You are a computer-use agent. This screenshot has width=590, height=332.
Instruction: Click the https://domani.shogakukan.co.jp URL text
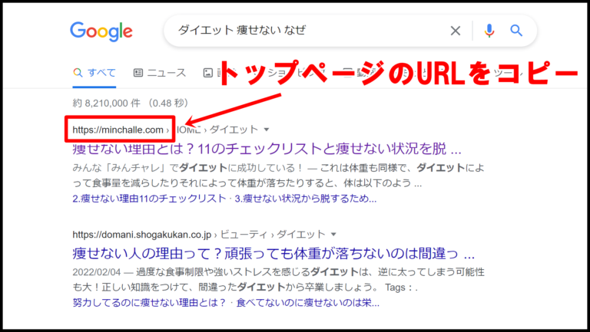tap(142, 235)
